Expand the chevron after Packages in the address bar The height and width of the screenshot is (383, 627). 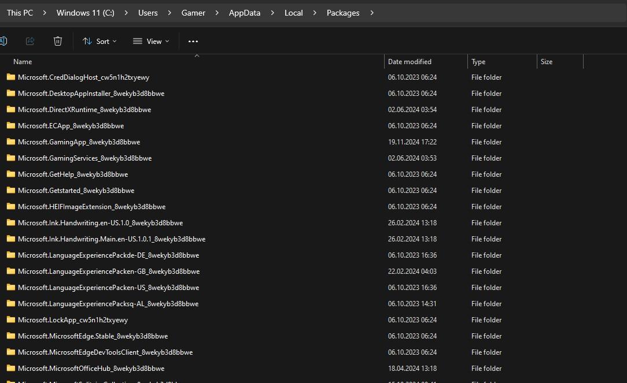371,13
